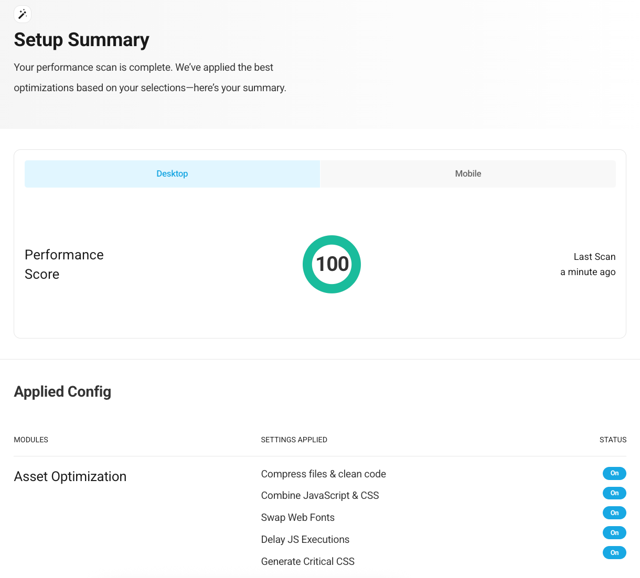
Task: Click the SETTINGS APPLIED column header
Action: pos(294,440)
